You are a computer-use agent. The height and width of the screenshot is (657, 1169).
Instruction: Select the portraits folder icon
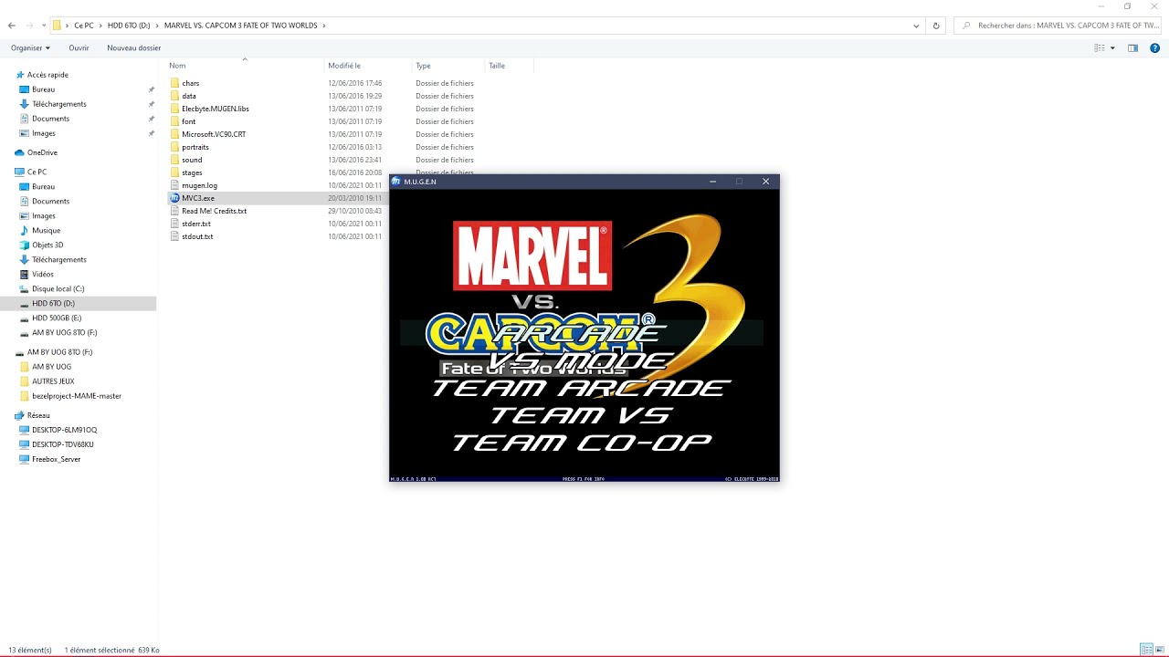[x=174, y=147]
